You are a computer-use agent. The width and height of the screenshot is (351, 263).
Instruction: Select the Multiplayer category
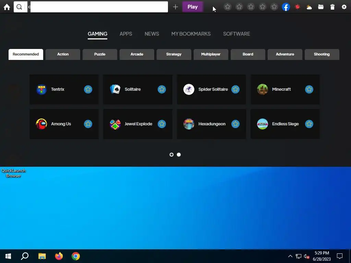[211, 54]
